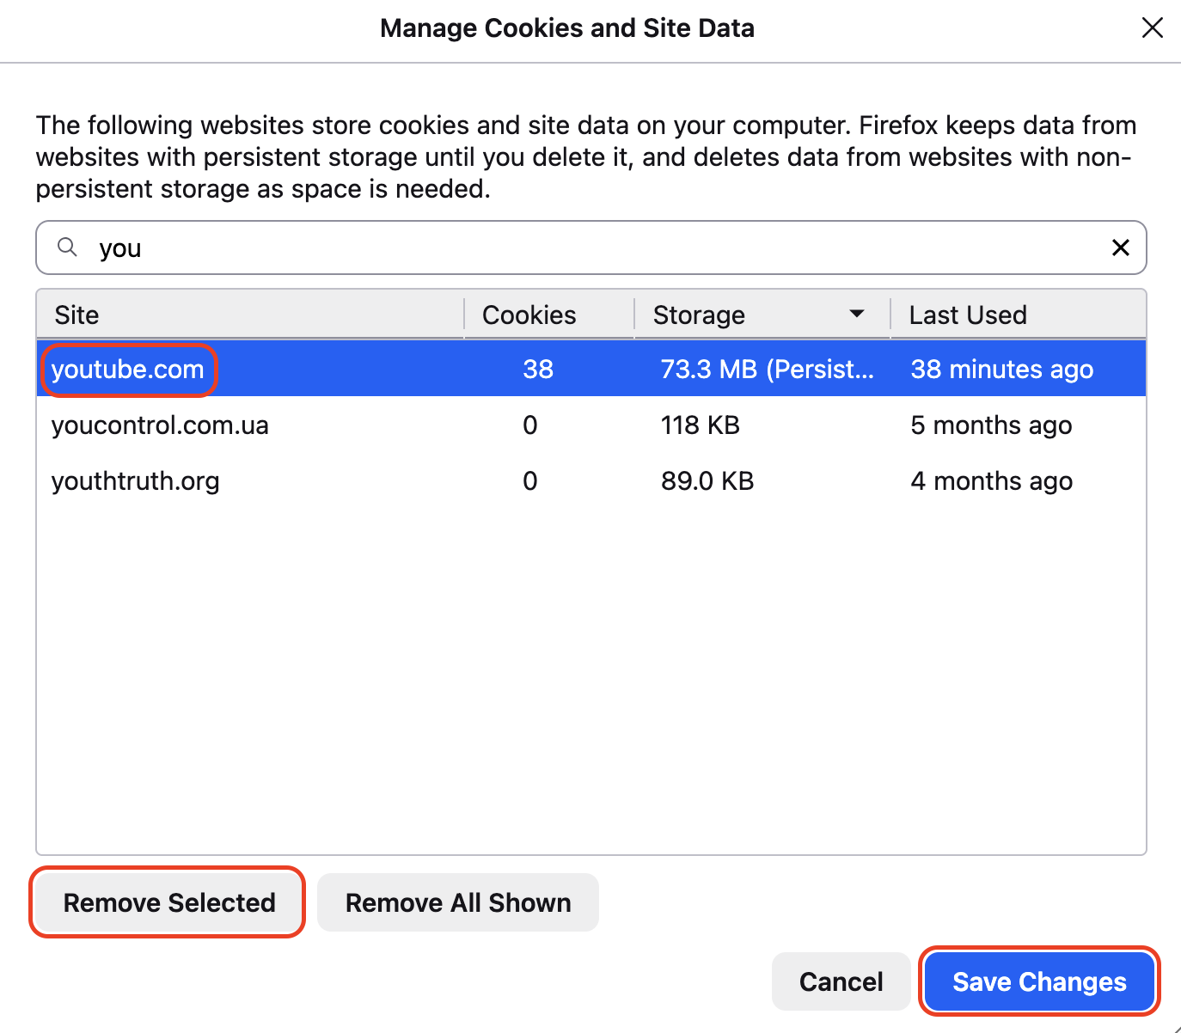Click the Manage Cookies and Site Data title

pyautogui.click(x=566, y=28)
